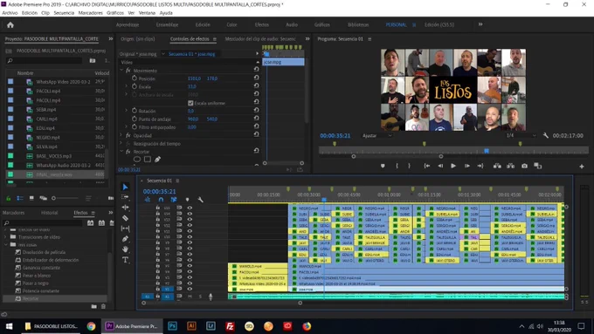Toggle the Posición animation stopwatch
Image resolution: width=594 pixels, height=334 pixels.
pyautogui.click(x=135, y=78)
